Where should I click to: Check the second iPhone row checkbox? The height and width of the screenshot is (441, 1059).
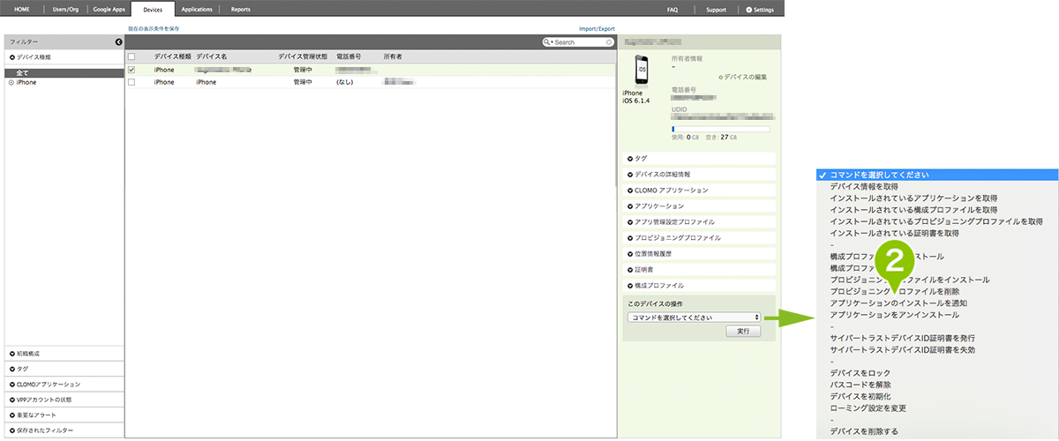pos(131,82)
